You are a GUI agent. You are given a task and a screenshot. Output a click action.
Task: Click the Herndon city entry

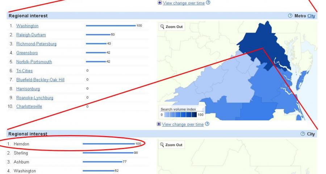(21, 144)
